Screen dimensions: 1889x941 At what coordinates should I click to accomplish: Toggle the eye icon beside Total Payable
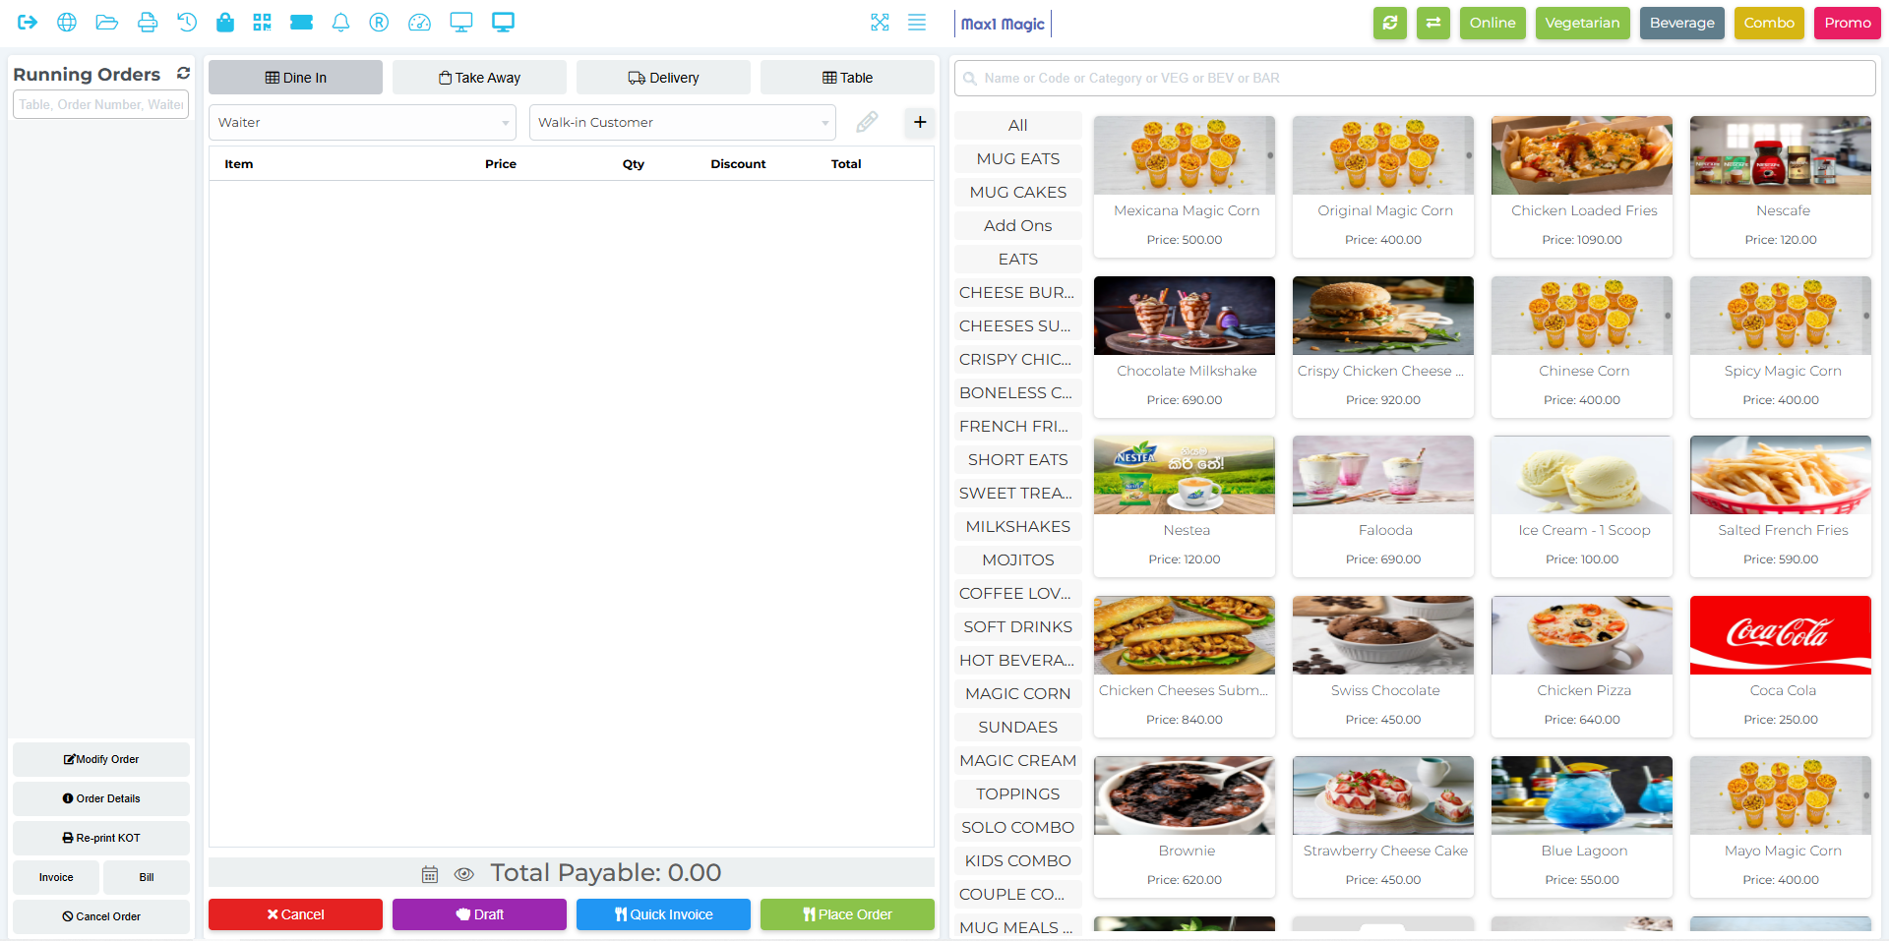tap(464, 874)
